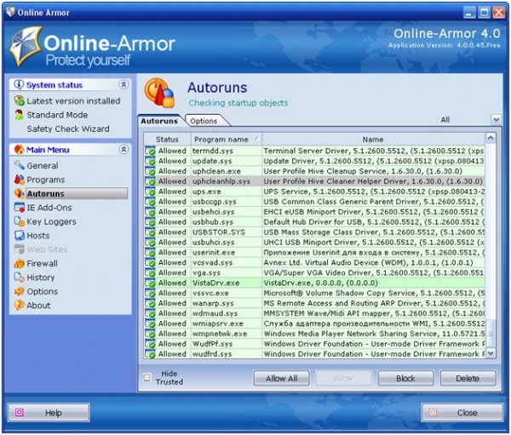Open Programs in the Main Menu
The width and height of the screenshot is (511, 435).
coord(46,180)
